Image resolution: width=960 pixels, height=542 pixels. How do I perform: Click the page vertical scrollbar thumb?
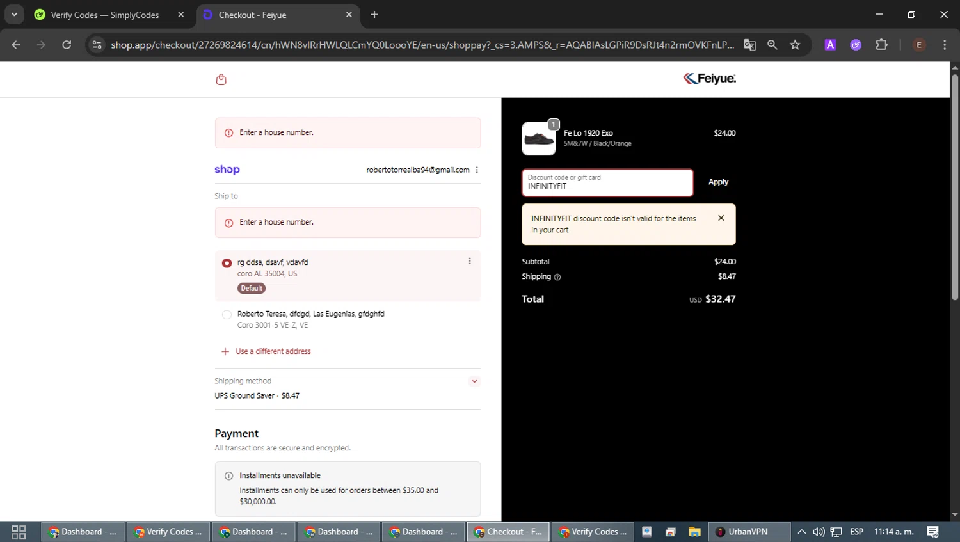[x=954, y=187]
